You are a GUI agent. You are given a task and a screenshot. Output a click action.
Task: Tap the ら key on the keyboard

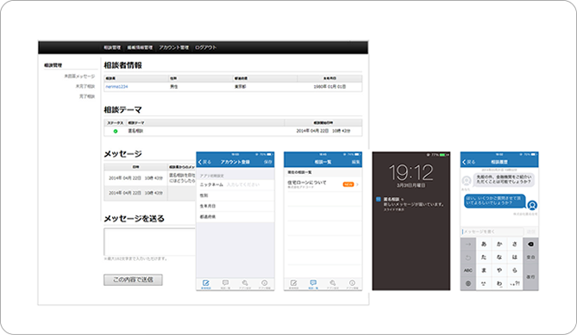pyautogui.click(x=515, y=270)
